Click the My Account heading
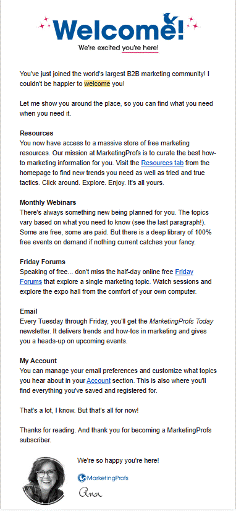Viewport: 236px width, 511px height. tap(38, 361)
